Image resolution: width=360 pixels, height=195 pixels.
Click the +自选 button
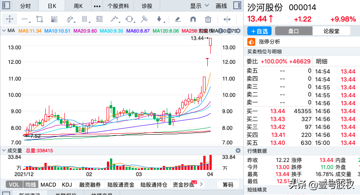pyautogui.click(x=260, y=31)
